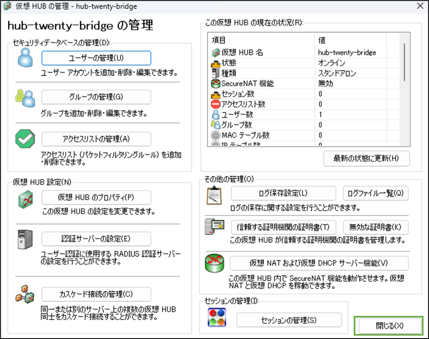Screen dimensions: 429x339
Task: Open 無効な証明書 list
Action: click(x=376, y=227)
